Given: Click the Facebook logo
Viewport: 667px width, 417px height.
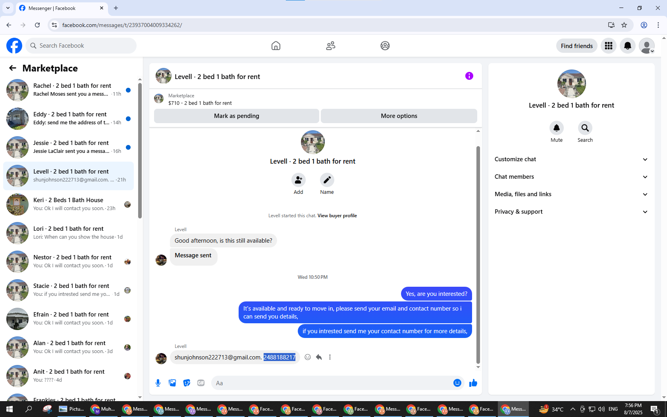Looking at the screenshot, I should click(14, 46).
